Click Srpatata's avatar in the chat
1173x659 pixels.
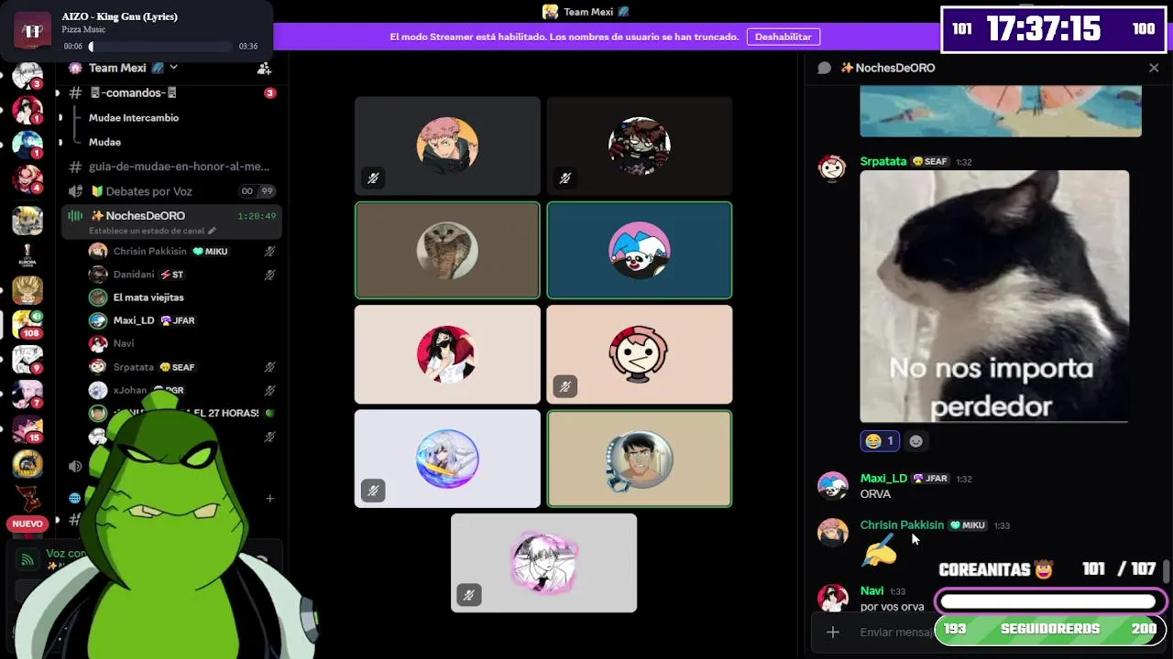tap(832, 168)
